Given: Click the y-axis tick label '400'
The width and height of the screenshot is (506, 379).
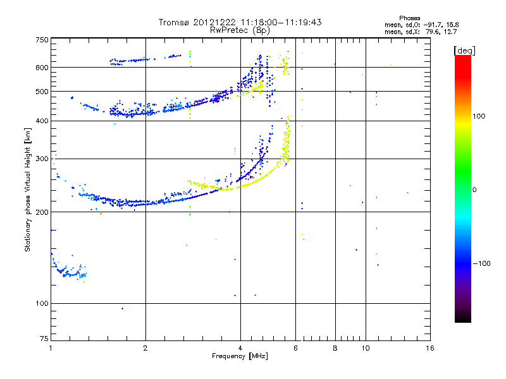Looking at the screenshot, I should [42, 121].
